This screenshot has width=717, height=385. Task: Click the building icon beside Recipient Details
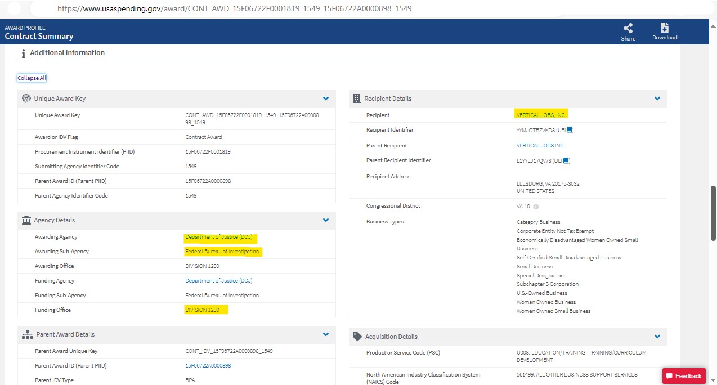[x=356, y=99]
